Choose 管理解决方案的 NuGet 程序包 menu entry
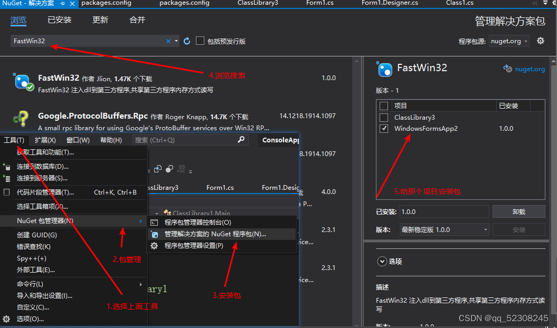Screen dimensions: 557x328 (x=222, y=234)
